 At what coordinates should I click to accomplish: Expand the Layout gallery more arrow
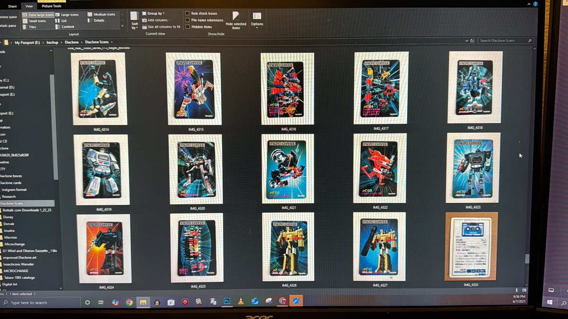click(x=123, y=26)
